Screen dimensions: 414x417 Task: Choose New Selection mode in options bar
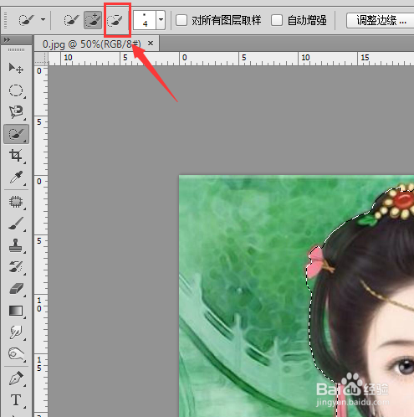point(71,20)
